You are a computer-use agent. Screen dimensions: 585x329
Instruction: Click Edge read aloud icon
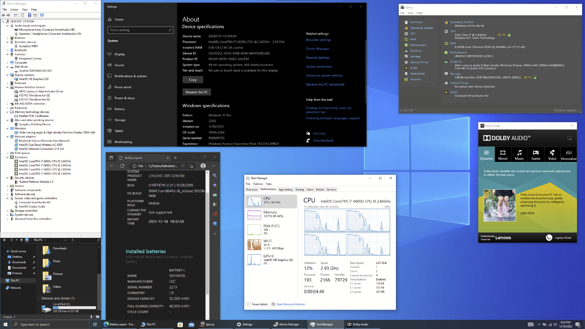(183, 166)
